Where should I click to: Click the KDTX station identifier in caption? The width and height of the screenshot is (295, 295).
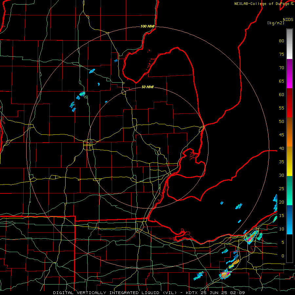click(x=192, y=293)
